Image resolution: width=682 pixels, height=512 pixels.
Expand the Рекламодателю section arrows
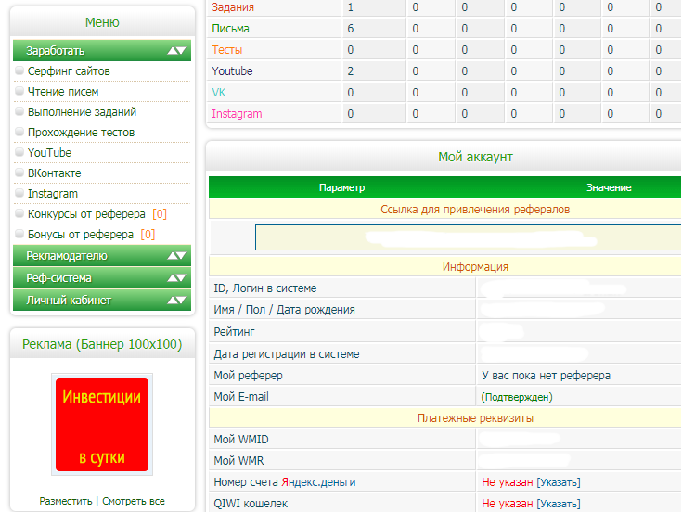coord(176,256)
